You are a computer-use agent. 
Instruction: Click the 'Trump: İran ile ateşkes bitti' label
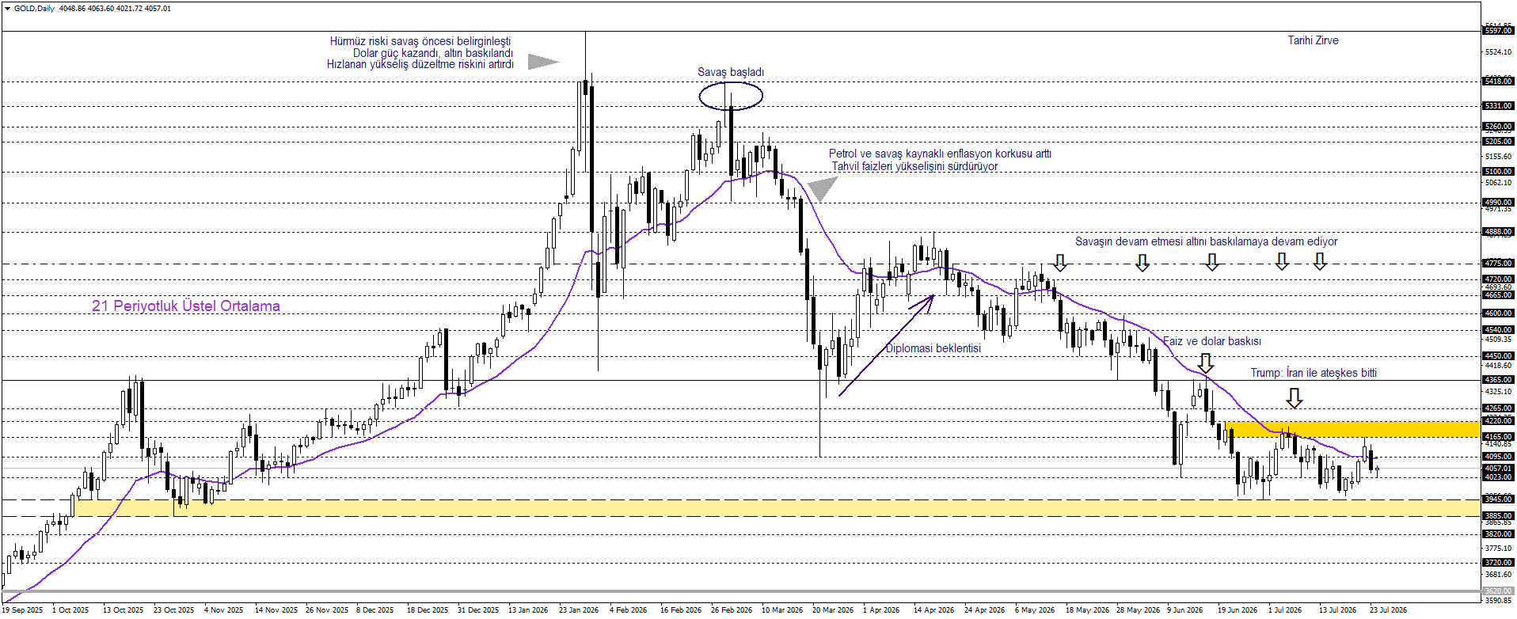click(1314, 373)
